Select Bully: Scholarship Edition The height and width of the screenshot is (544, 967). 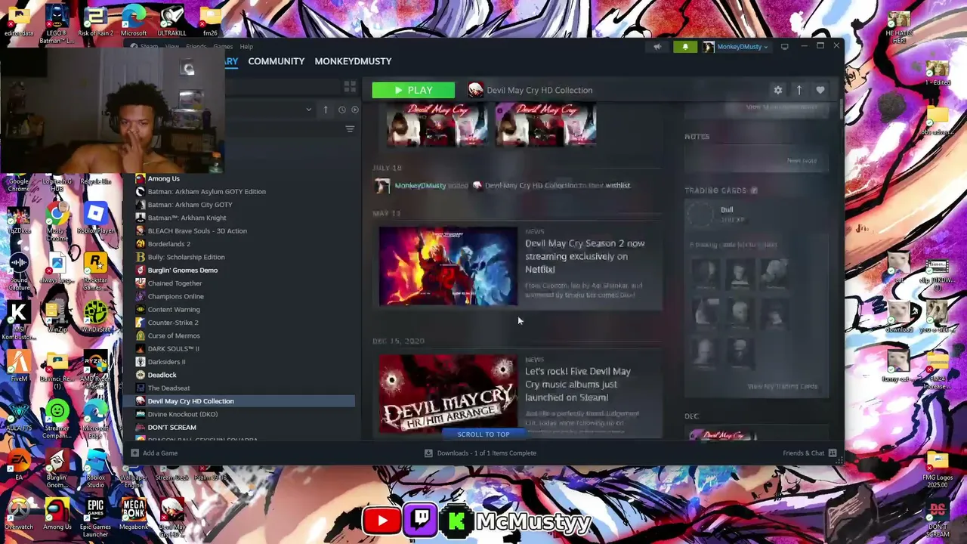pyautogui.click(x=186, y=257)
